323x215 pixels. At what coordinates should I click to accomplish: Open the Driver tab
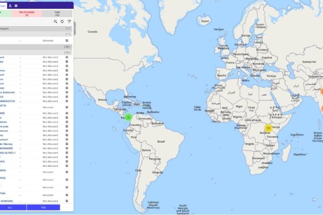tap(3, 6)
